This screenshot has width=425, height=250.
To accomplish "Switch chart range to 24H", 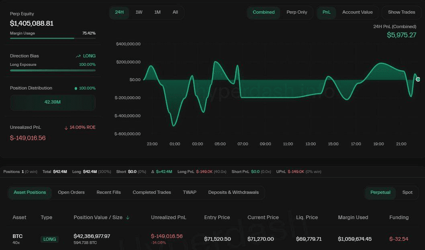I will pos(119,12).
